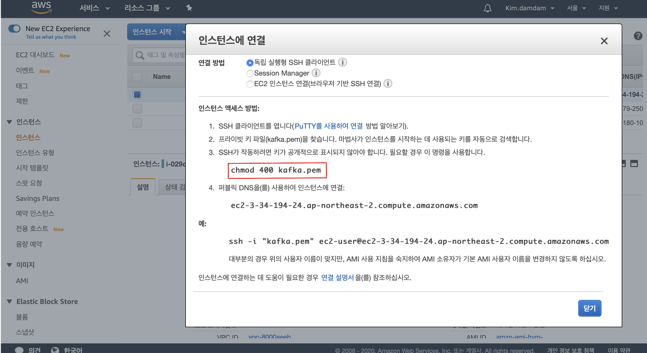The image size is (647, 353).
Task: Open the PuTTY connection link
Action: (x=328, y=126)
